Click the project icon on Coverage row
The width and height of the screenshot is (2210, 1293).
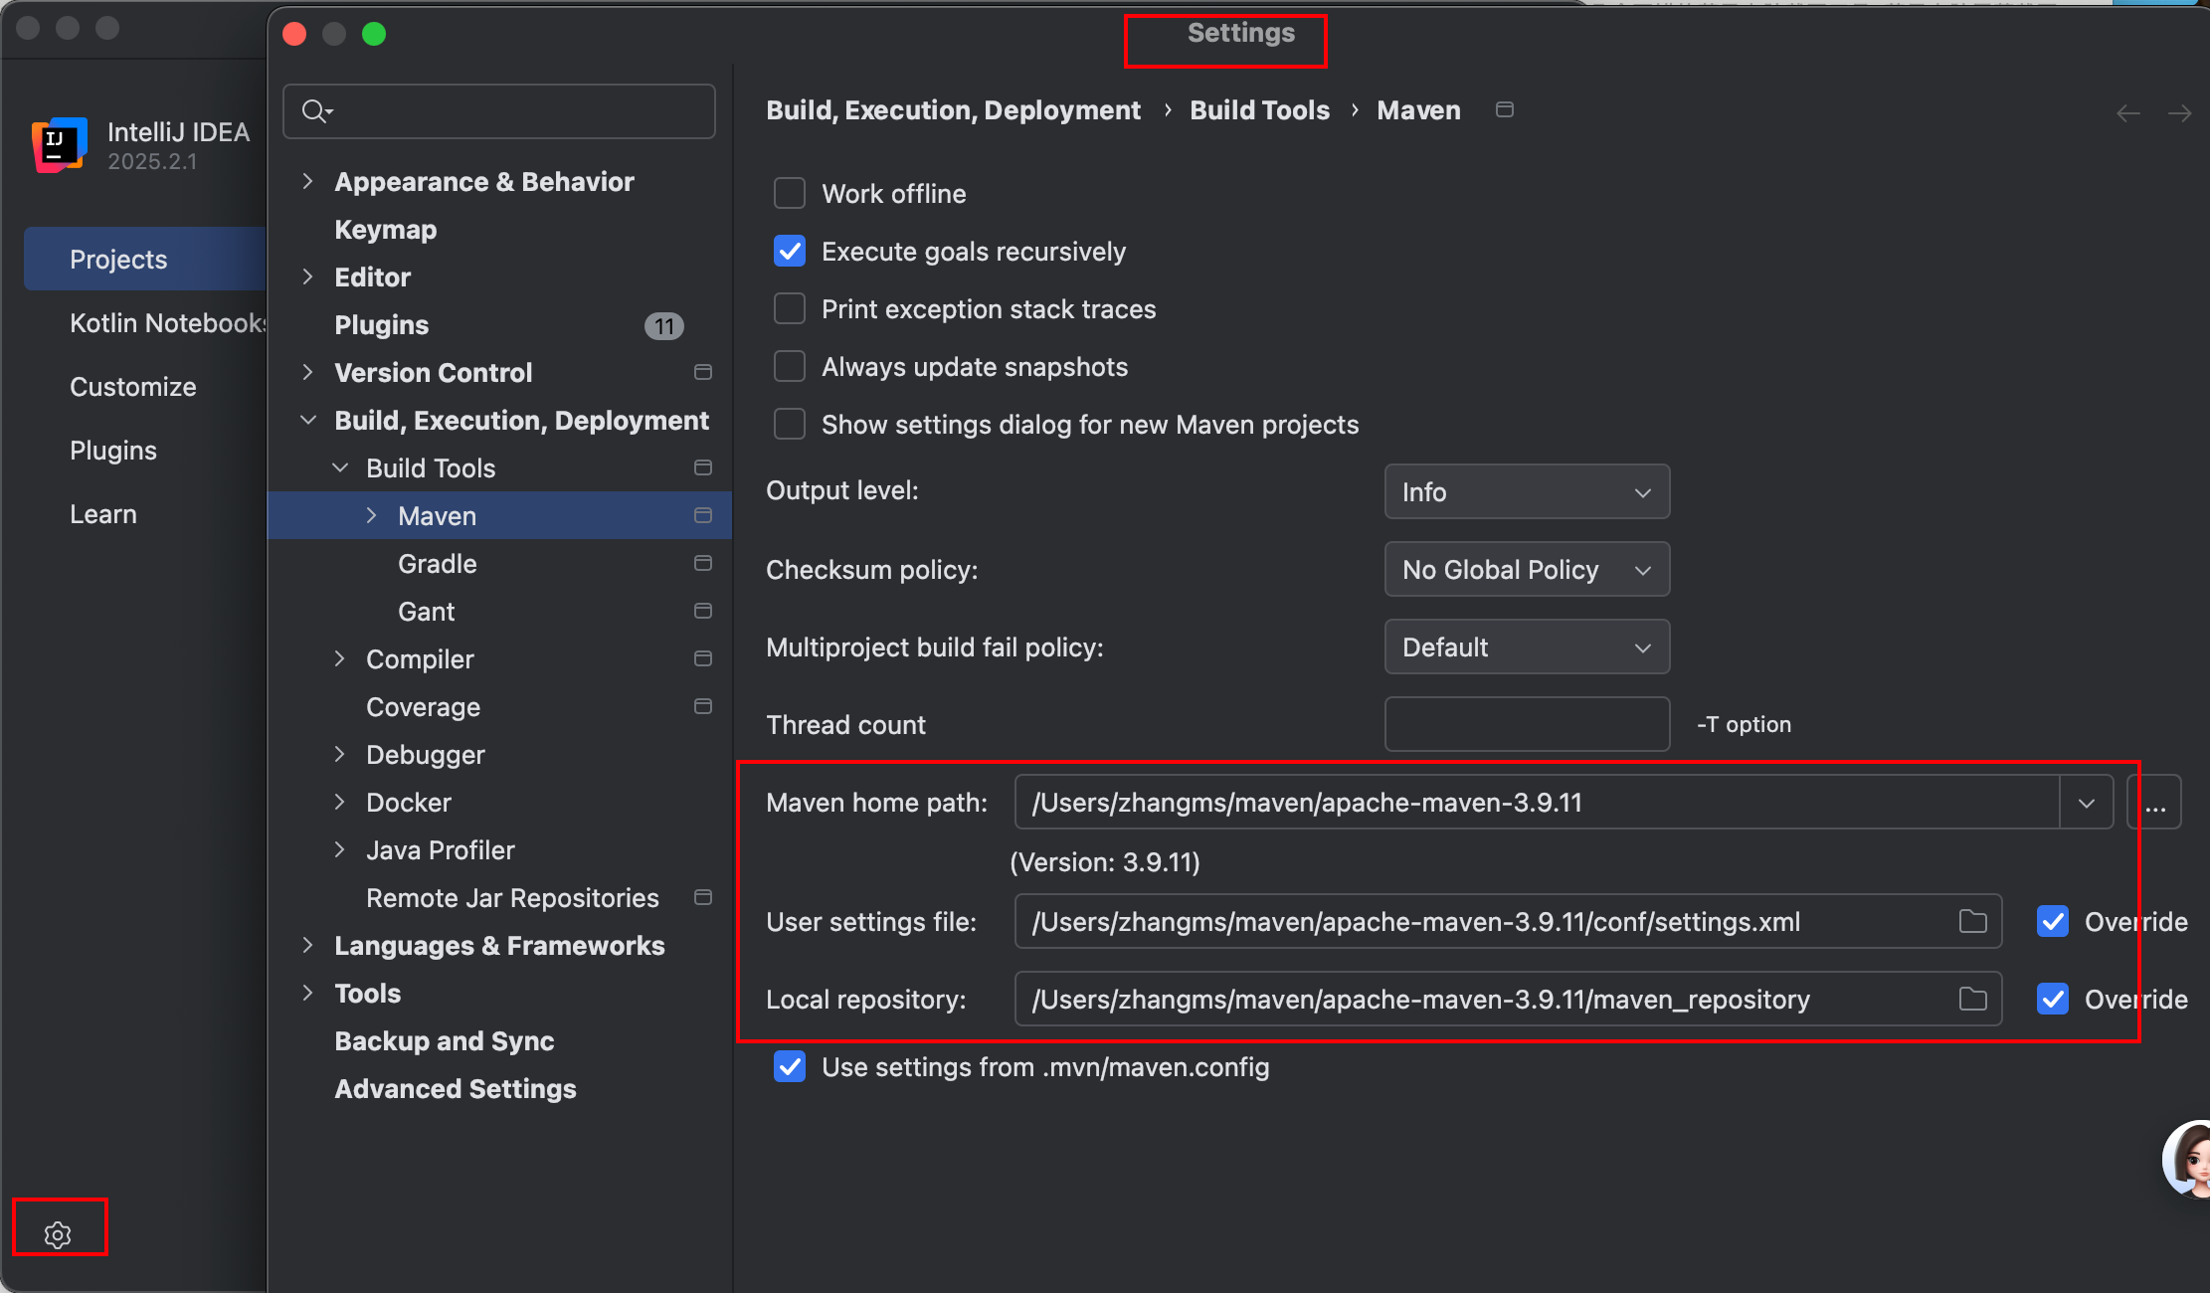(703, 706)
